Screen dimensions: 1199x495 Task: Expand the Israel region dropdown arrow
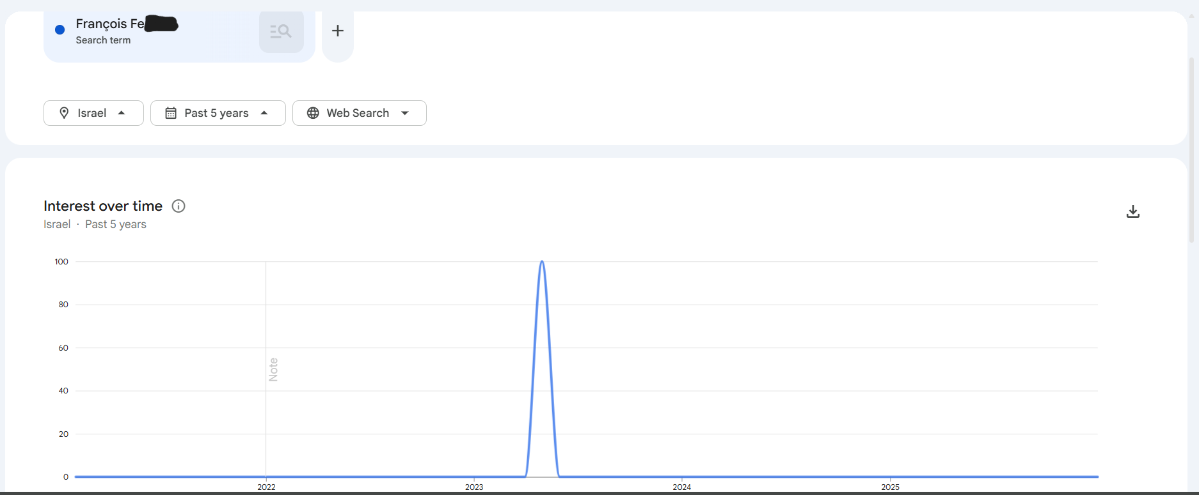point(122,113)
